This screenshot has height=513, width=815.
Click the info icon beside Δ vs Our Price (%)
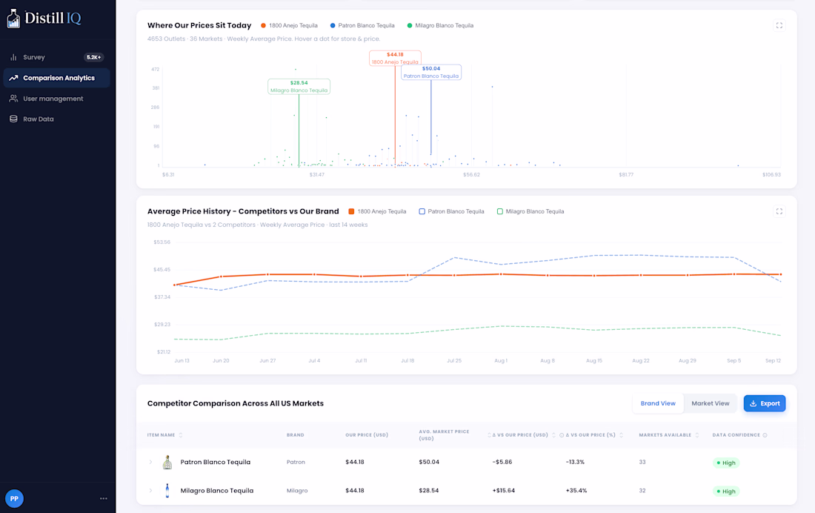click(x=562, y=435)
